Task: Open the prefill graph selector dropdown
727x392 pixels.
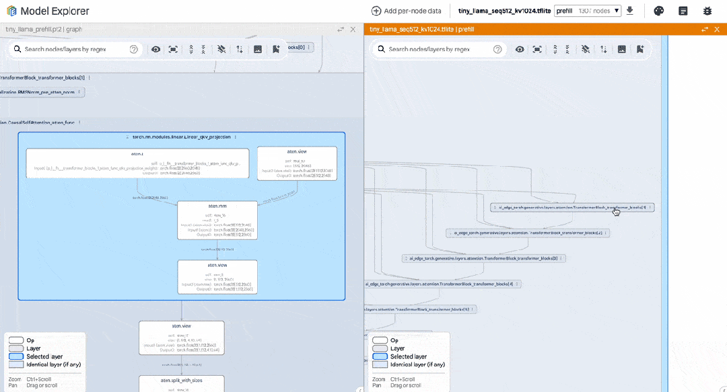Action: 587,11
